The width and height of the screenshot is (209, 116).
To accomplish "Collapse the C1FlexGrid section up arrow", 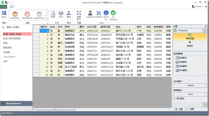I will 205,31.
